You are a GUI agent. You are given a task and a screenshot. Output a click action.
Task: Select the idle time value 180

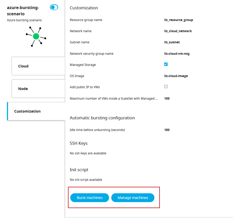(x=167, y=130)
